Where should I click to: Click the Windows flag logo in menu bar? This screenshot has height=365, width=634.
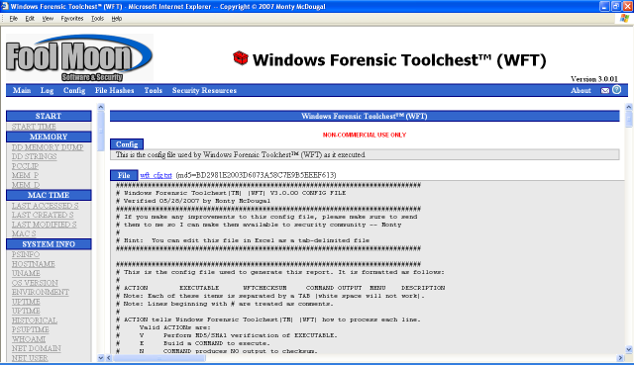pyautogui.click(x=625, y=19)
